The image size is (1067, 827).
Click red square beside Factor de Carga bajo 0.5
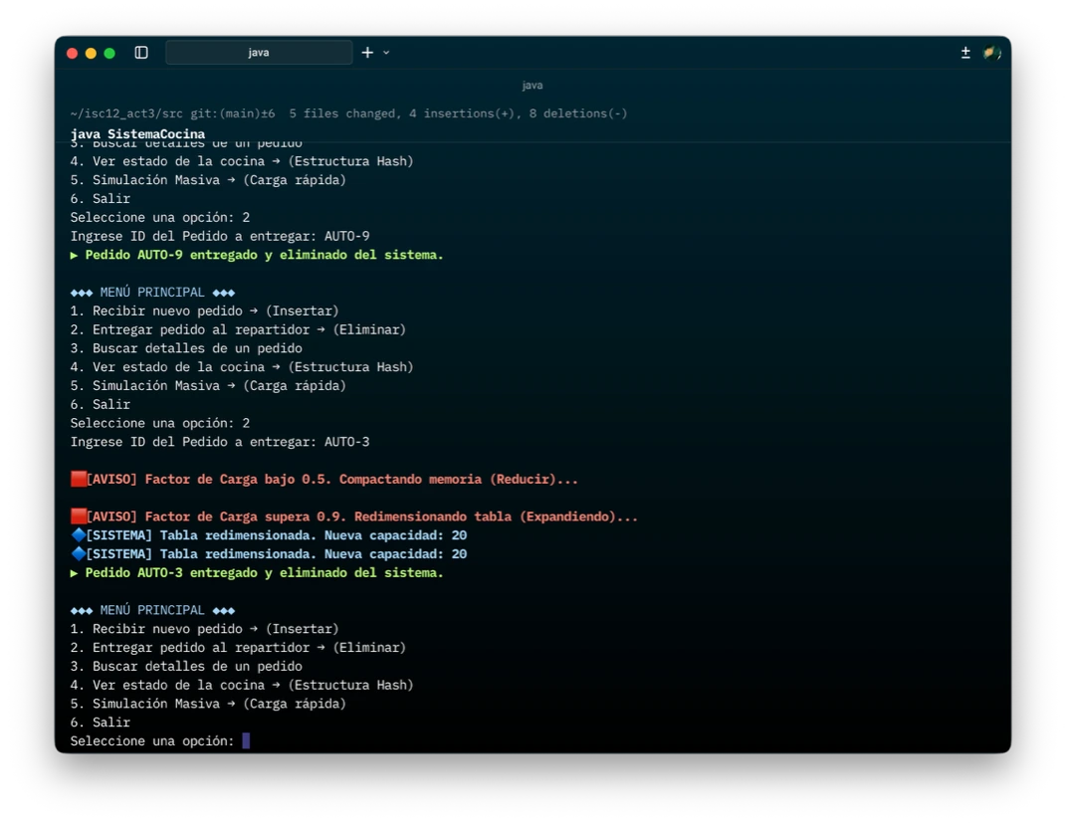79,480
